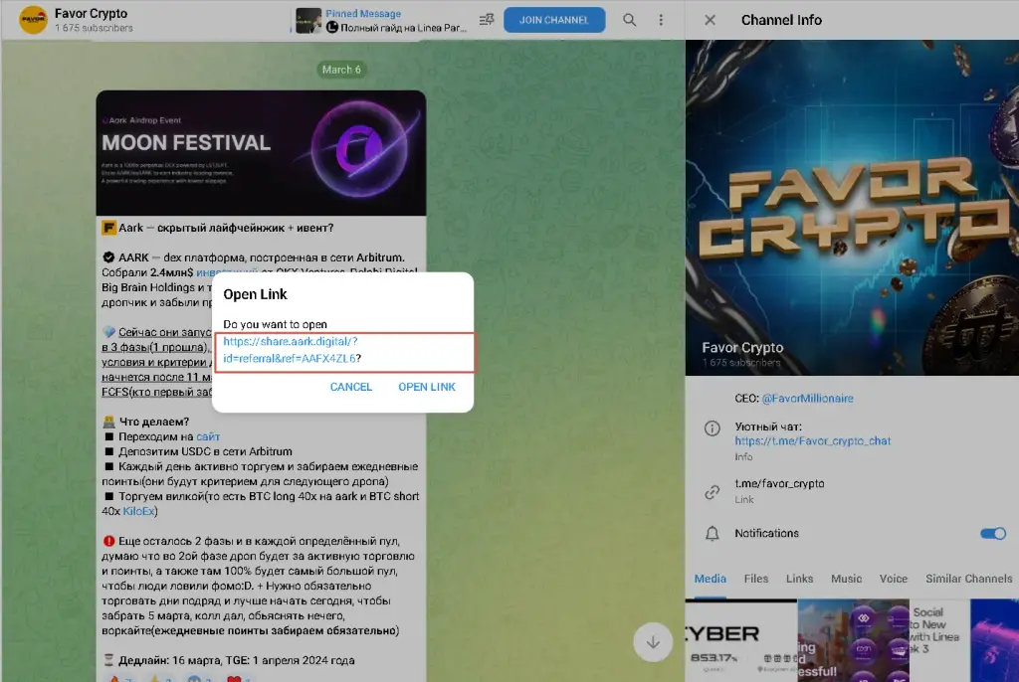This screenshot has width=1019, height=682.
Task: Open the t.me/Favor_crypto_chat link
Action: pos(812,440)
